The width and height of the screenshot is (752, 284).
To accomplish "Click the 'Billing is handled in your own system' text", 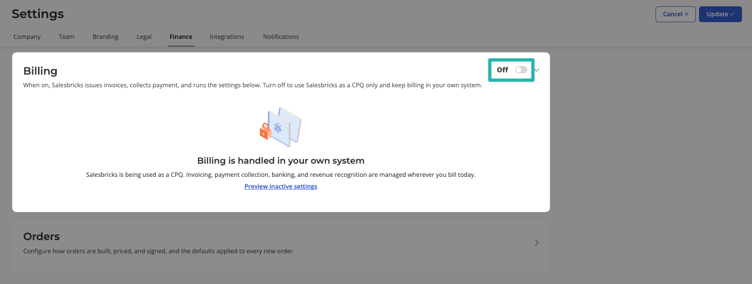I will 281,161.
